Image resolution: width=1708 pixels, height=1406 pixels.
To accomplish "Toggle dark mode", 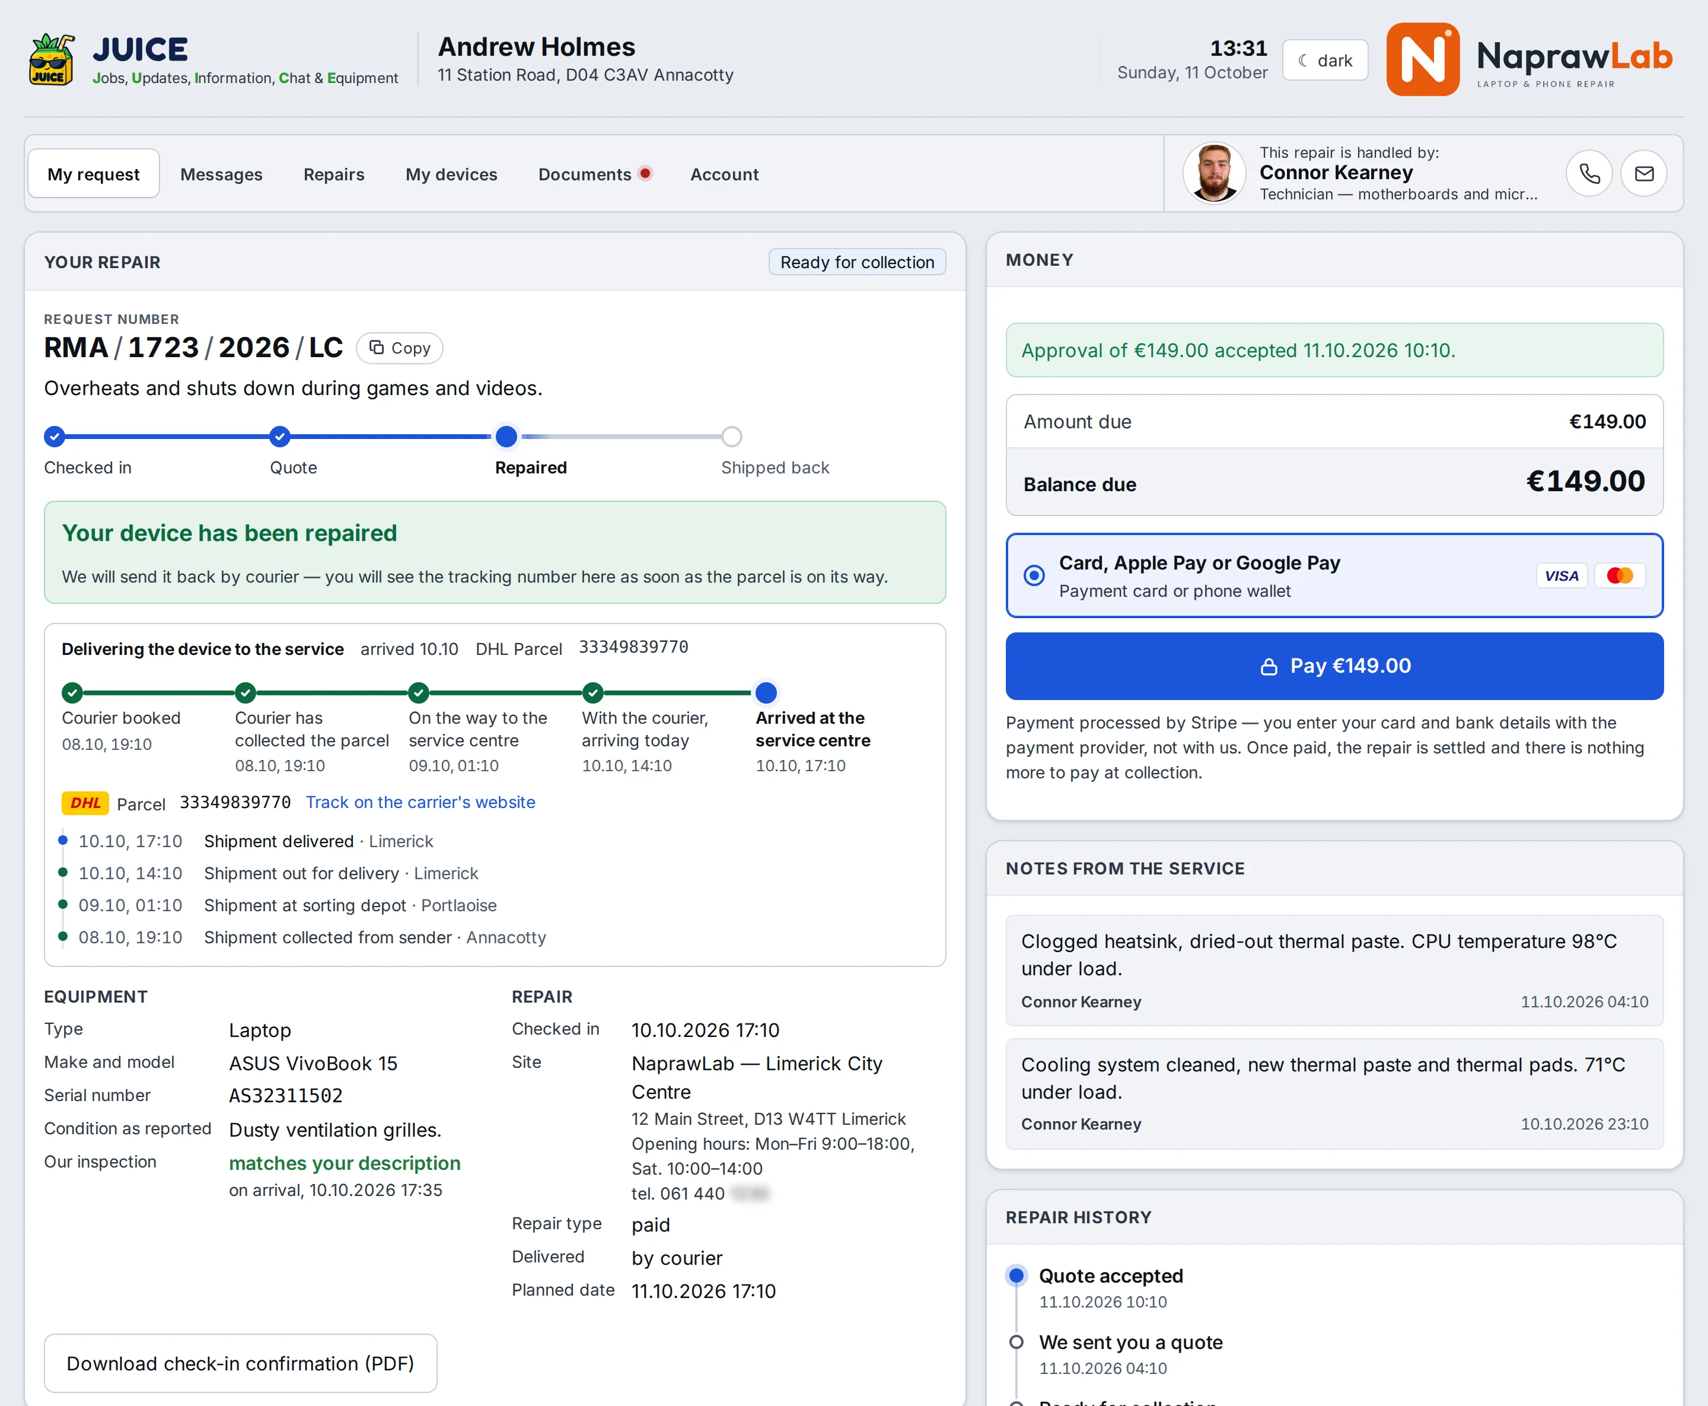I will [1325, 60].
